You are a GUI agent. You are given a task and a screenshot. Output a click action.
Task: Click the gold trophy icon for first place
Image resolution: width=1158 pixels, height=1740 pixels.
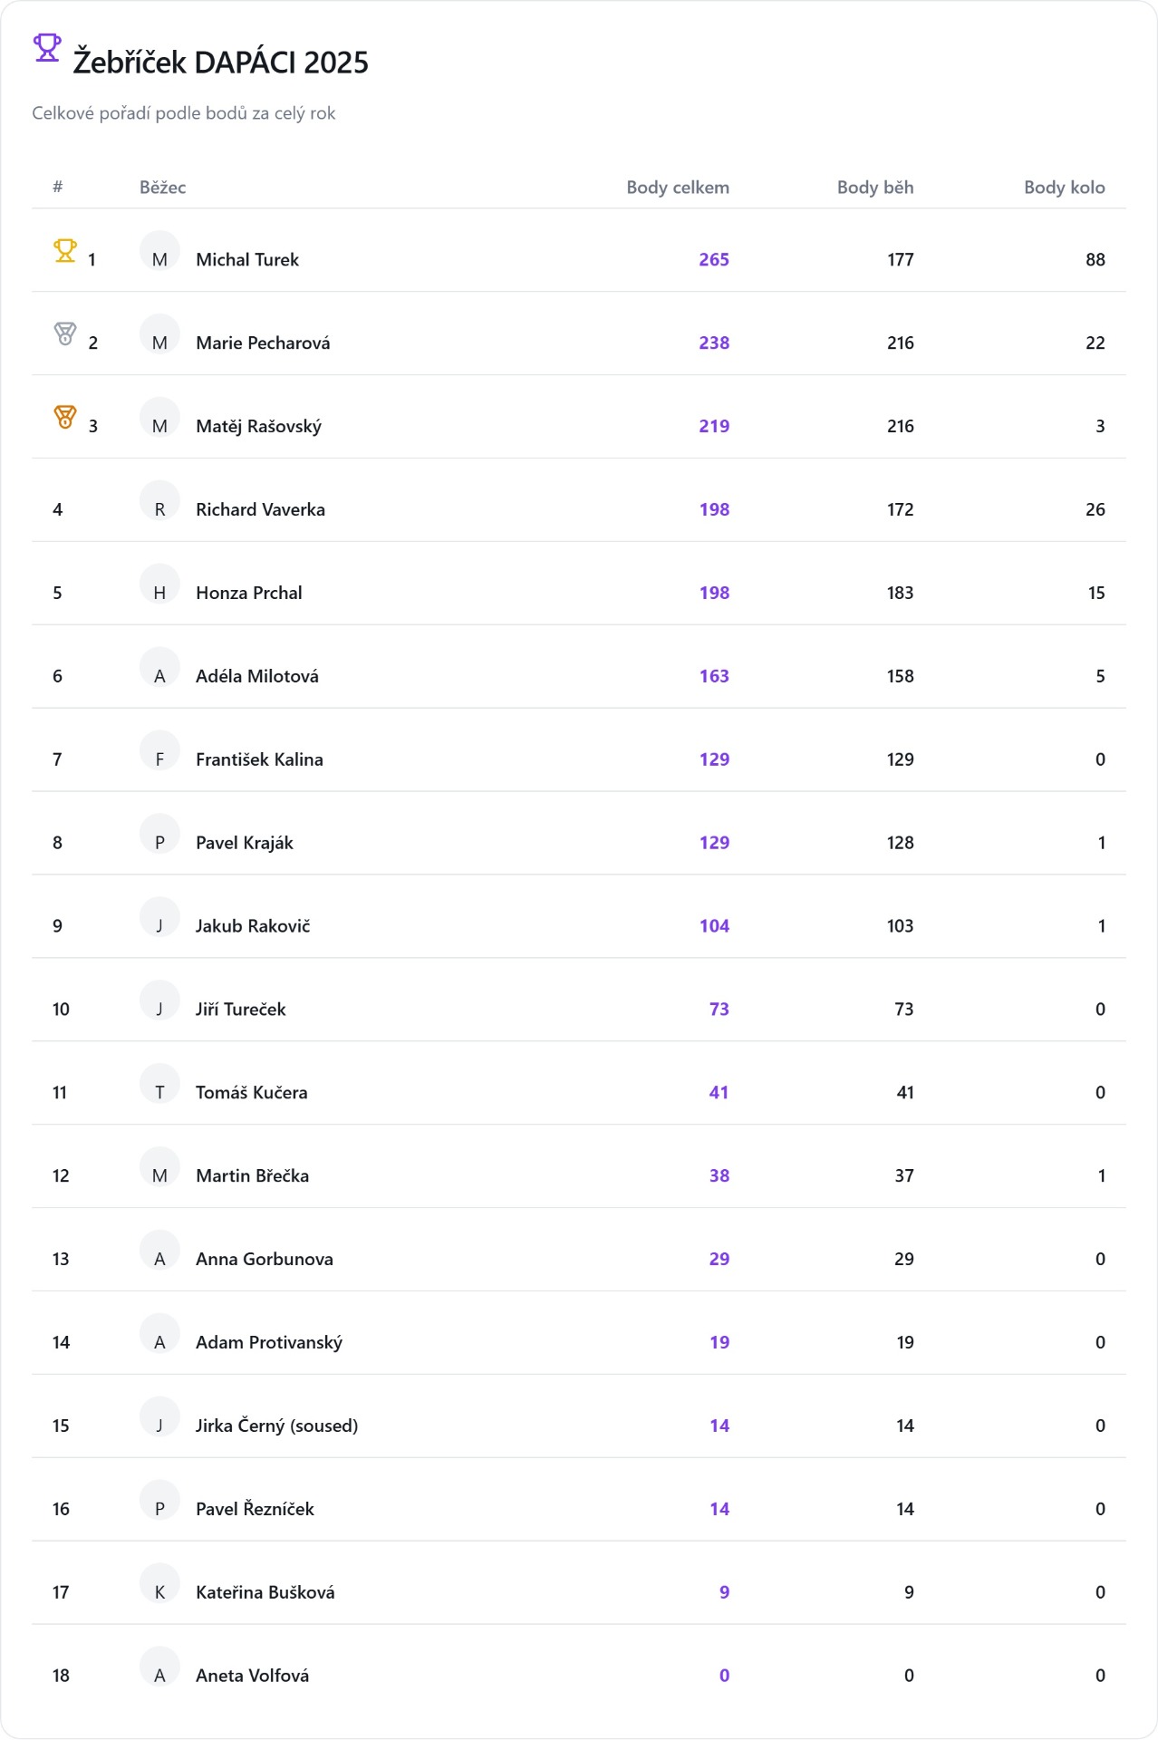[x=65, y=251]
